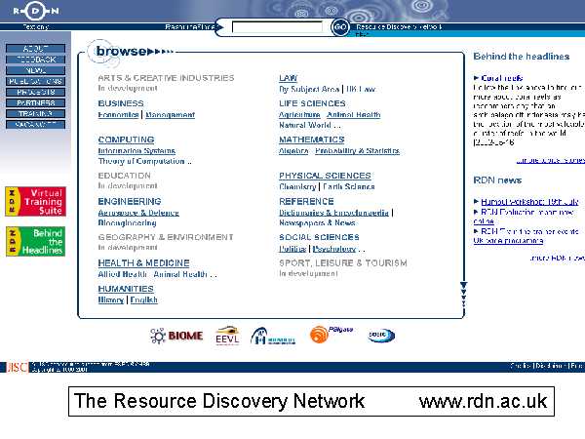Open the Politics subject link
585x439 pixels.
292,249
